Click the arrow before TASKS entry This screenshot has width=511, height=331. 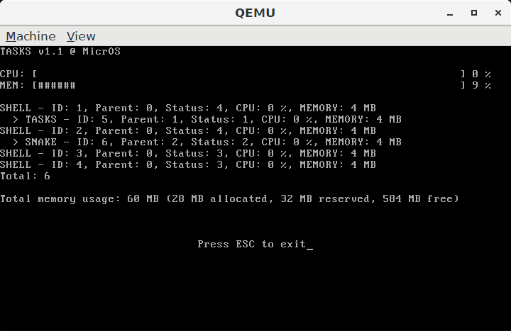(16, 120)
